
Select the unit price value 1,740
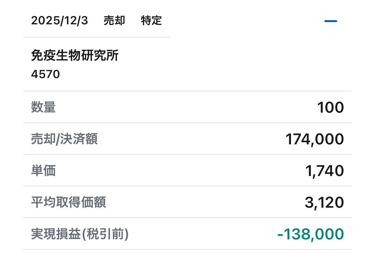coord(324,171)
